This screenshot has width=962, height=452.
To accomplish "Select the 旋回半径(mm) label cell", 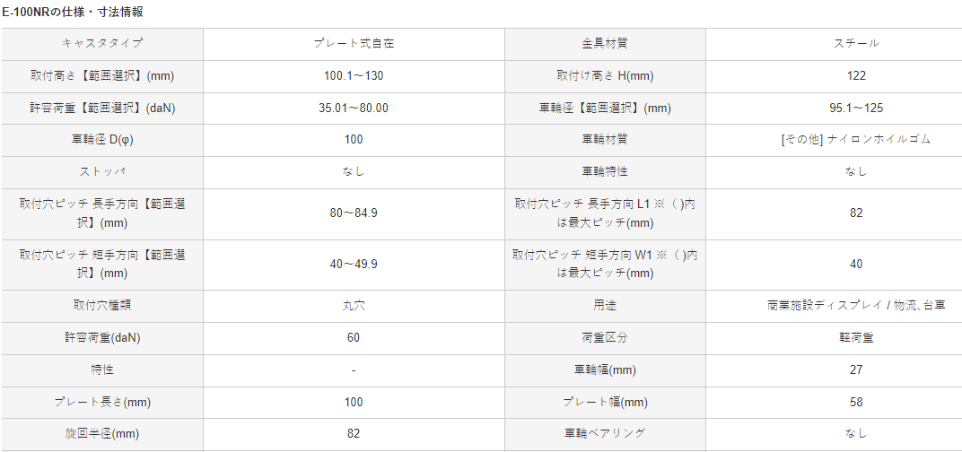I will (102, 433).
